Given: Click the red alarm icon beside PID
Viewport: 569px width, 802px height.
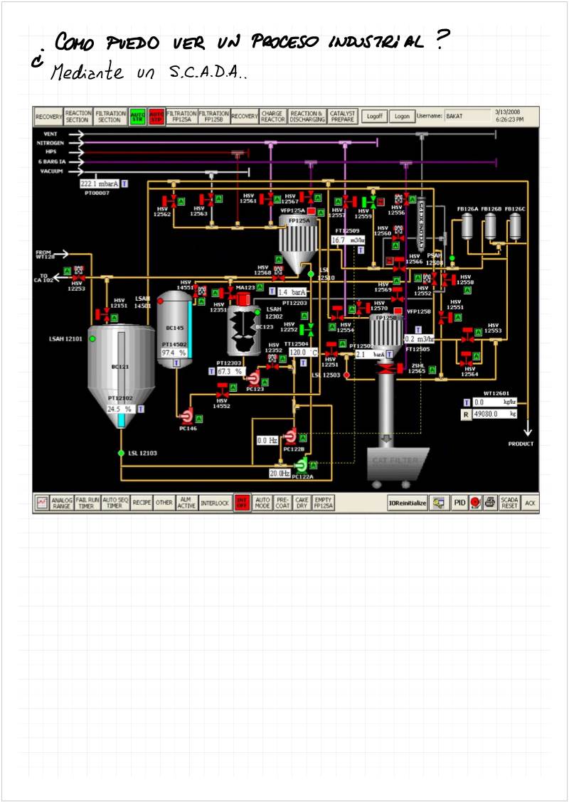Looking at the screenshot, I should click(476, 503).
